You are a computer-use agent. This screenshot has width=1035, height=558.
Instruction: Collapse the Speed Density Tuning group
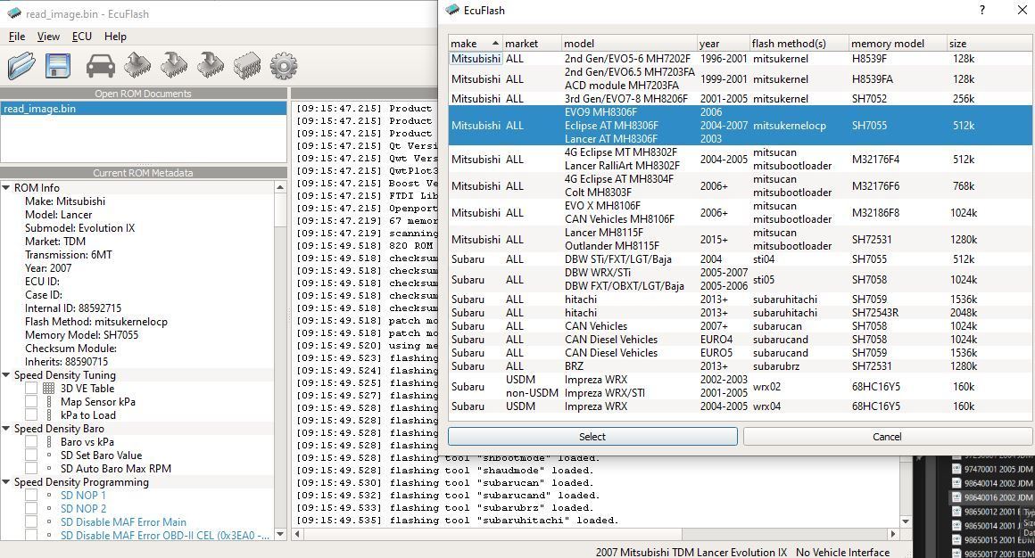[6, 375]
